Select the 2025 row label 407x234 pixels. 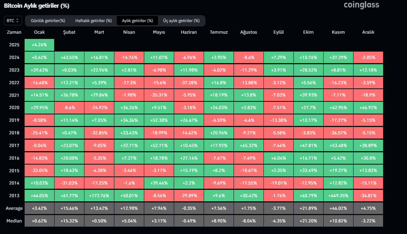14,45
